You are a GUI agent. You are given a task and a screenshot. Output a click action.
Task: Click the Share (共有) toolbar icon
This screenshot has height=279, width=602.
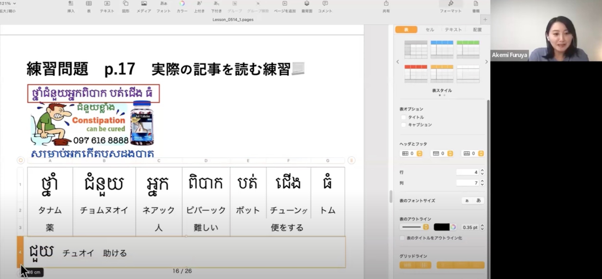[386, 4]
